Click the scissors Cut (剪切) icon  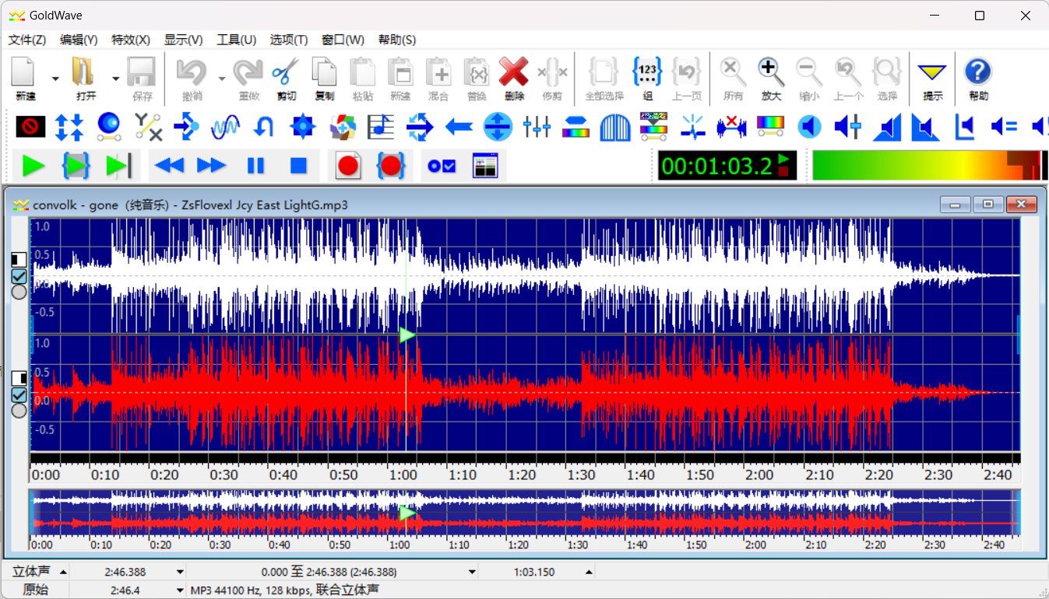[285, 79]
